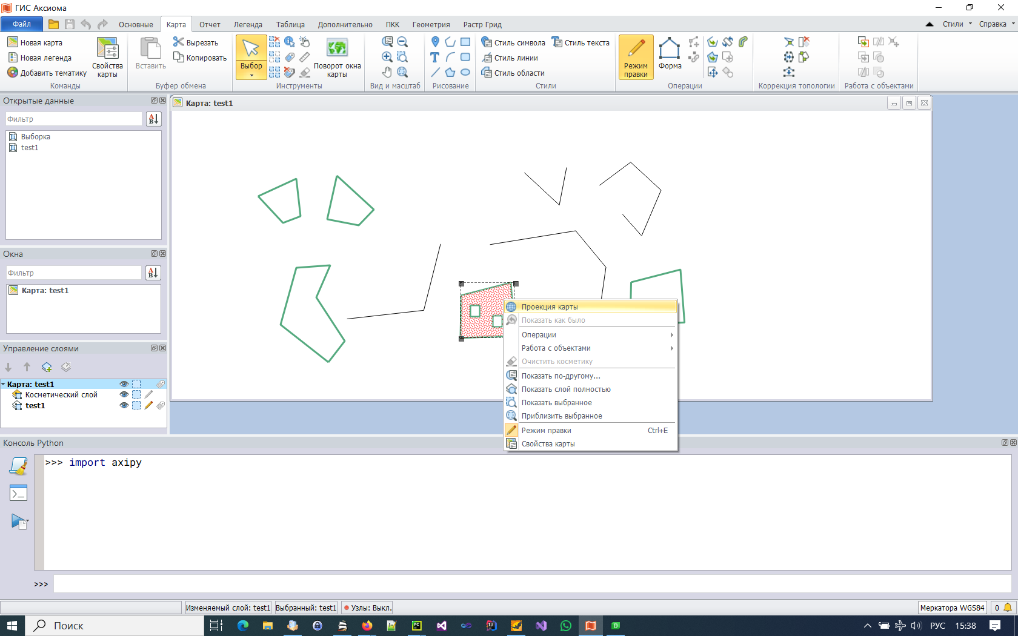The image size is (1018, 636).
Task: Click the run script icon in console
Action: click(x=19, y=521)
